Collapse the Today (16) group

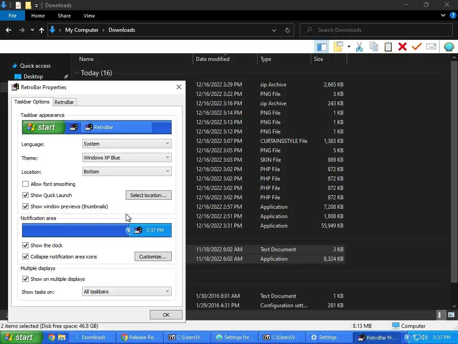[77, 73]
